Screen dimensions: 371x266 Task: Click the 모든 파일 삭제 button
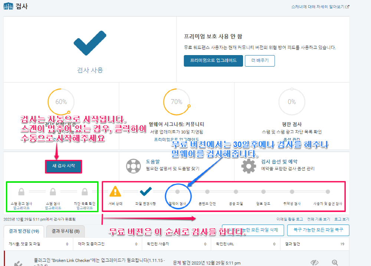pos(253,230)
